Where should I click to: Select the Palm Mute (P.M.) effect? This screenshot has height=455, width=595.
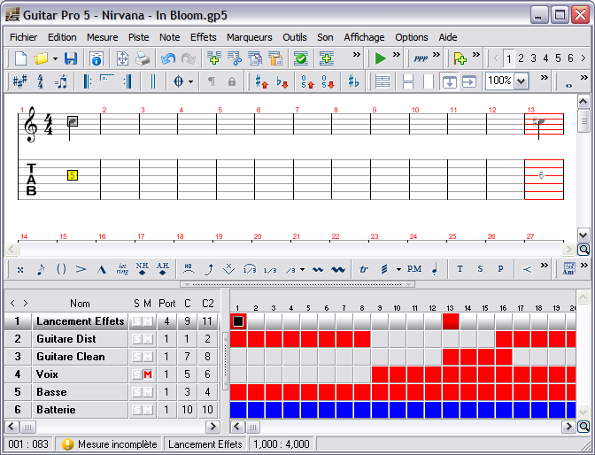pos(414,269)
